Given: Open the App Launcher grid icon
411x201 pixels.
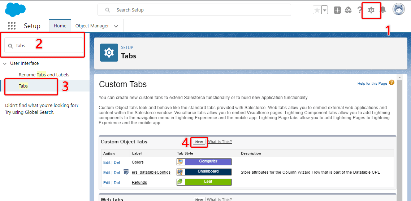Looking at the screenshot, I should [x=12, y=26].
